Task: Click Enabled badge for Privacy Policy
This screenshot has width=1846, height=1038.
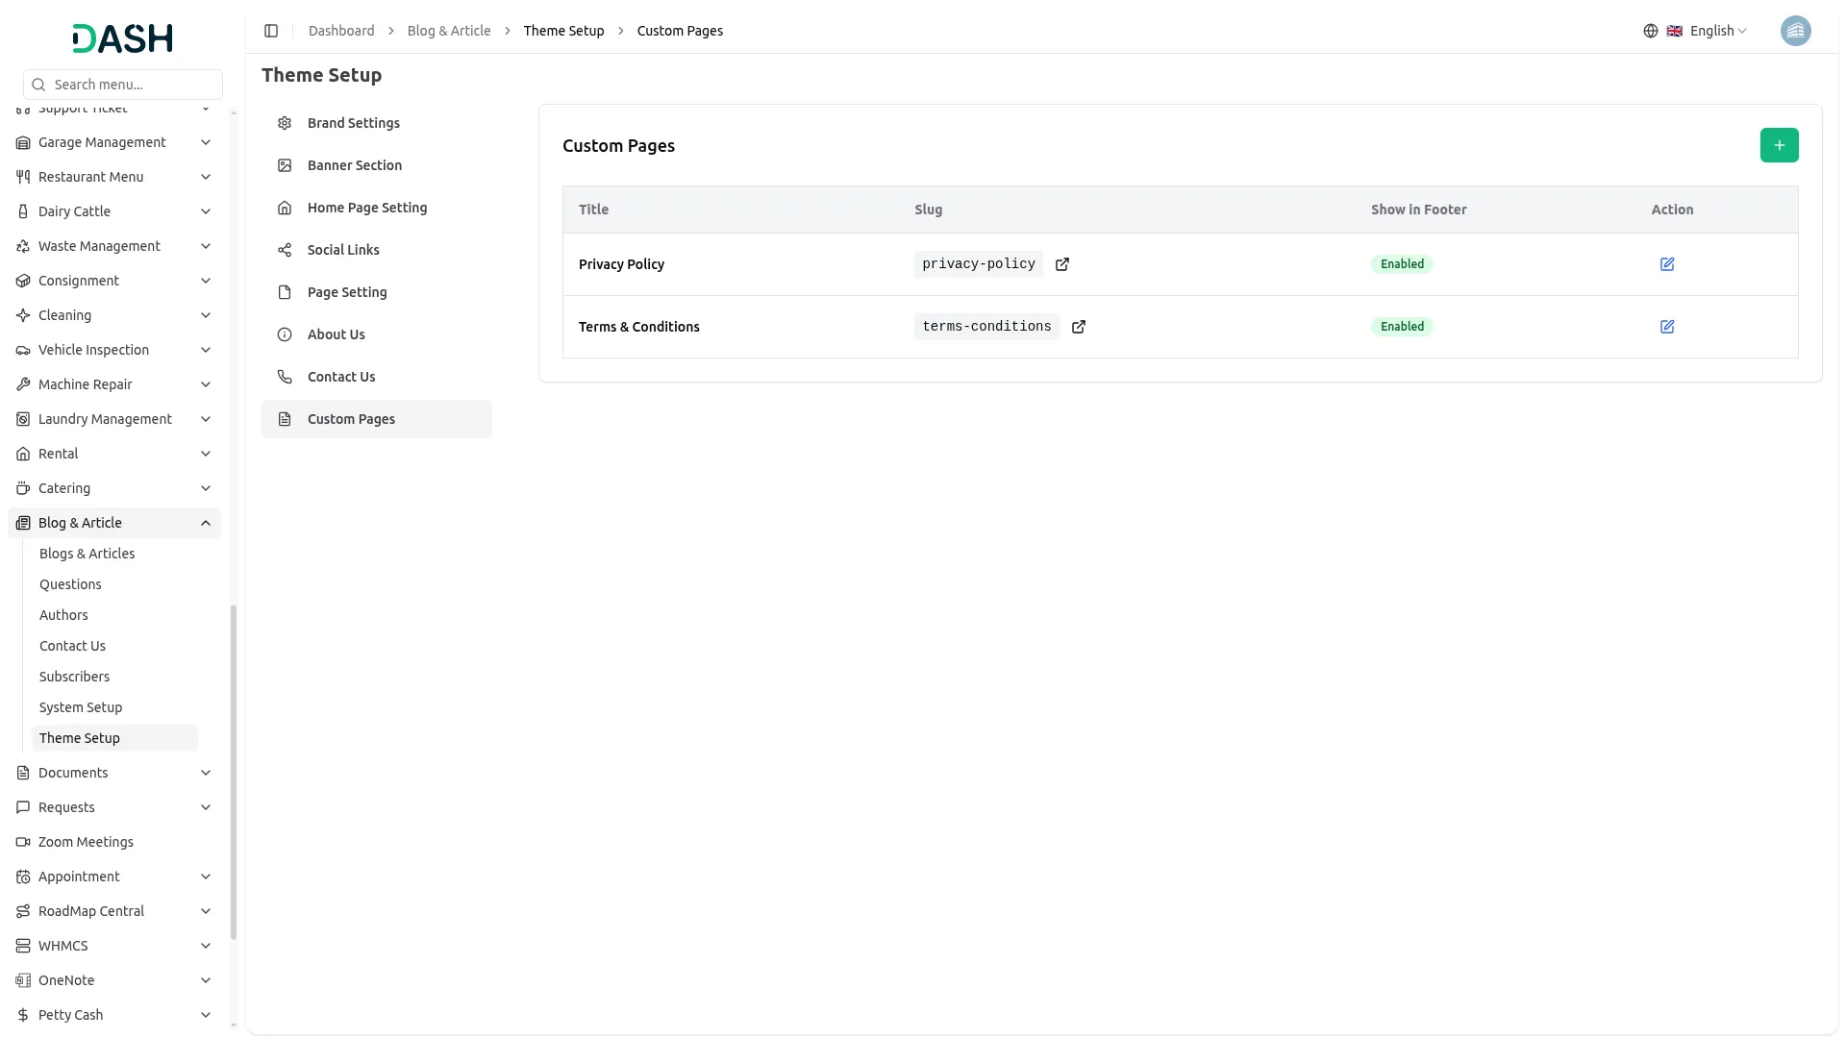Action: point(1402,264)
